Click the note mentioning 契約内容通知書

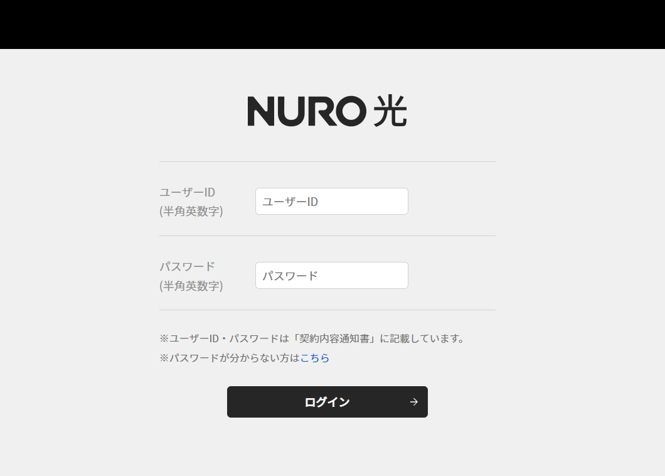tap(312, 338)
